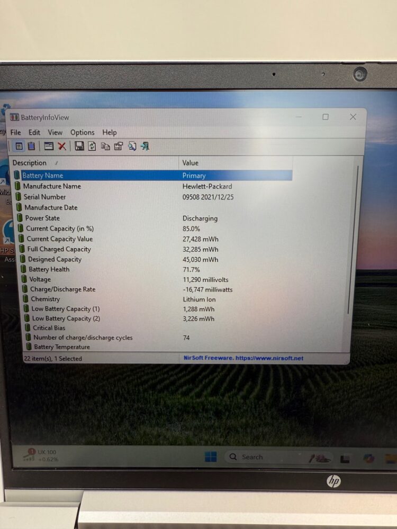Sort by the Value column header
Screen dimensions: 397x529
[236, 162]
